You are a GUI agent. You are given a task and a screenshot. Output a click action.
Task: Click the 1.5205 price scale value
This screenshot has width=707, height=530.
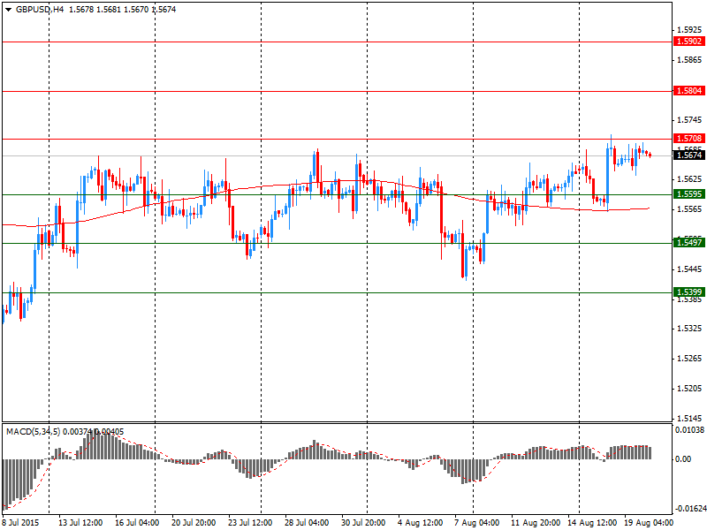point(690,389)
